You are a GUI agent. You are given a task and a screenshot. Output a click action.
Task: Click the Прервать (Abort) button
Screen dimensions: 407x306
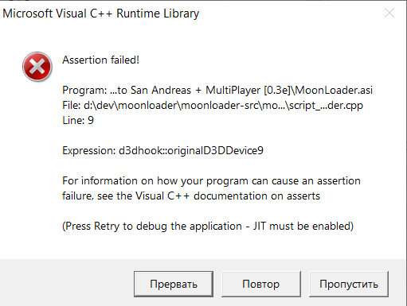tap(174, 284)
